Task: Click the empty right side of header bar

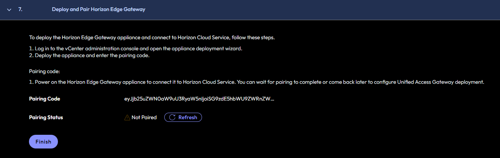Action: click(343, 10)
